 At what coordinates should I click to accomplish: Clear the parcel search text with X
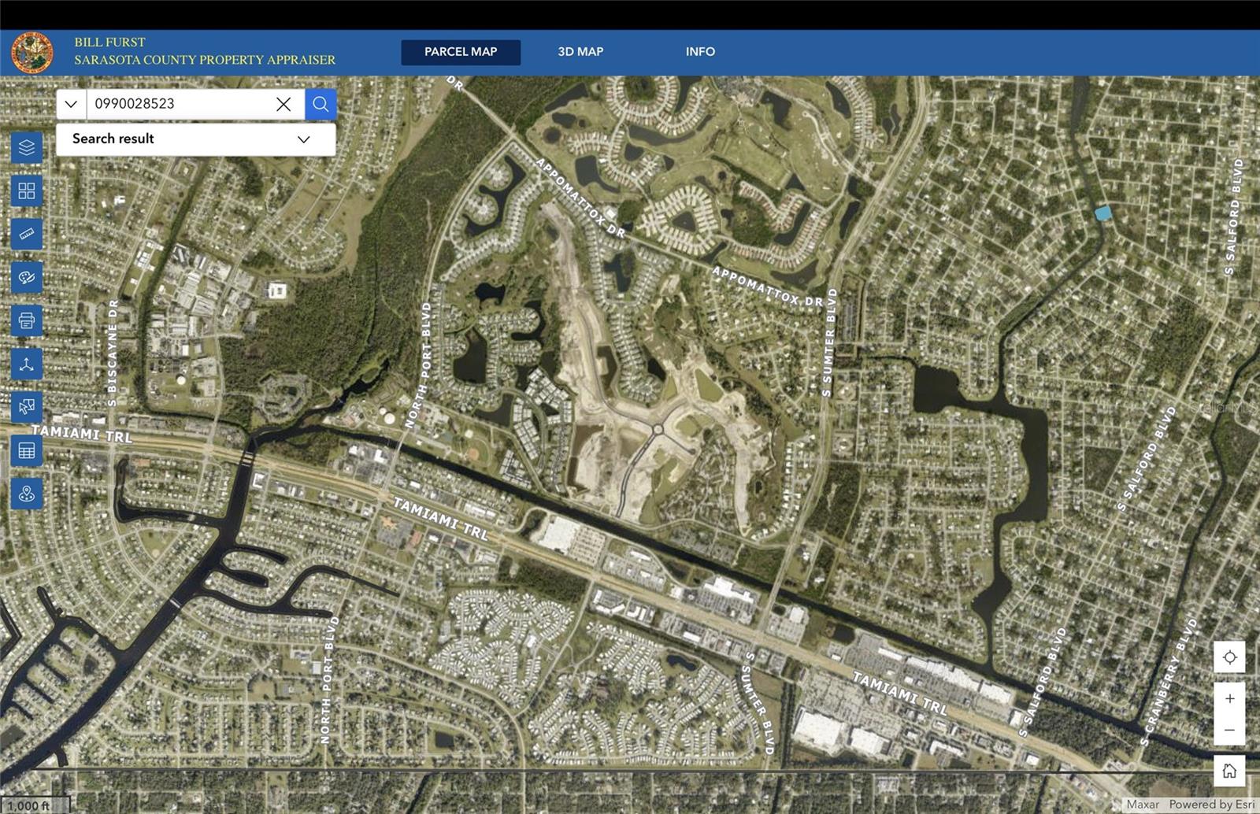coord(283,104)
